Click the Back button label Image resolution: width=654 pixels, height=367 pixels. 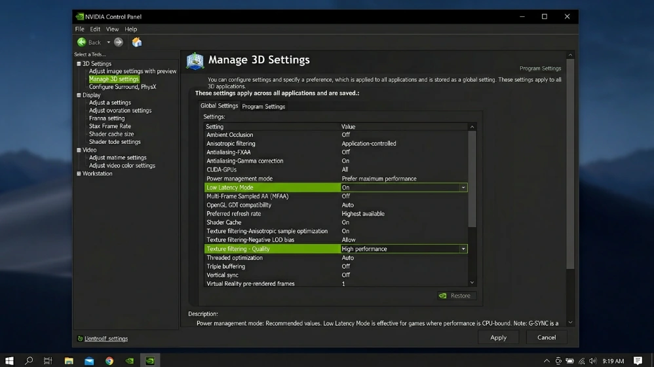tap(94, 43)
